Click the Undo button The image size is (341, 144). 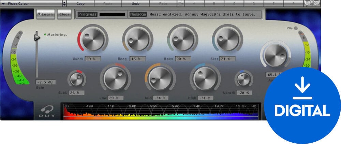tap(135, 3)
